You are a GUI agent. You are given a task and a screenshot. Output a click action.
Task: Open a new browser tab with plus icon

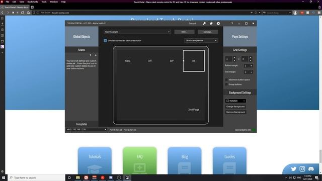coord(32,7)
